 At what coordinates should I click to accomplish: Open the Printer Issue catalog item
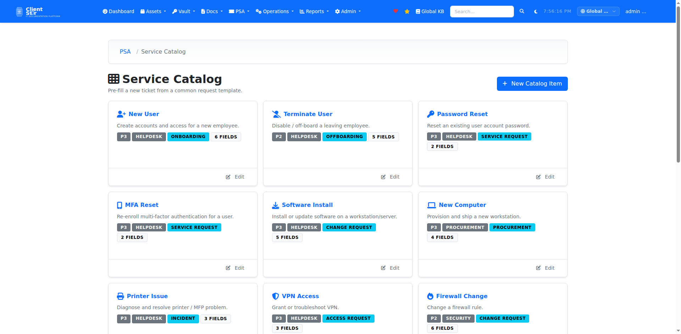point(147,296)
